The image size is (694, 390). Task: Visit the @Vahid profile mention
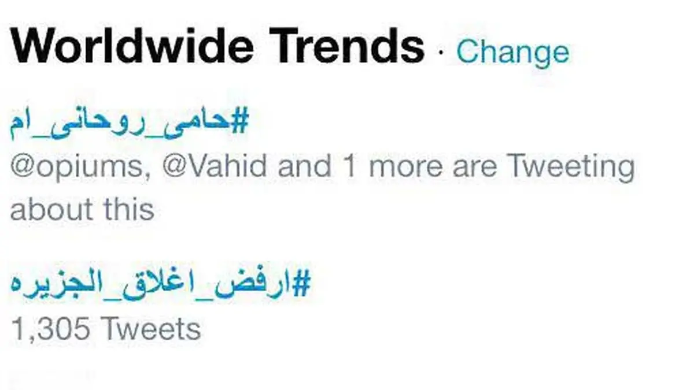coord(216,168)
